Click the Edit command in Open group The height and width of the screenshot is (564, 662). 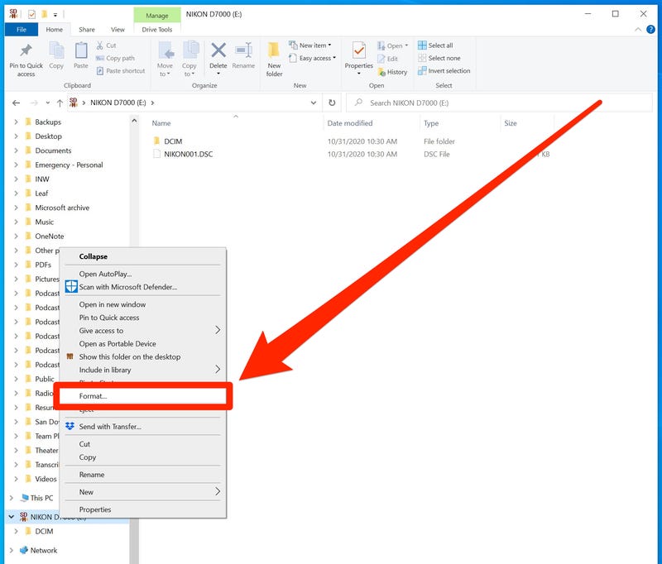(387, 59)
